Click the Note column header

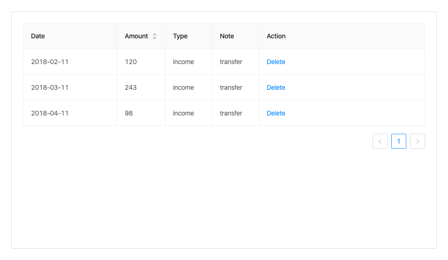227,36
